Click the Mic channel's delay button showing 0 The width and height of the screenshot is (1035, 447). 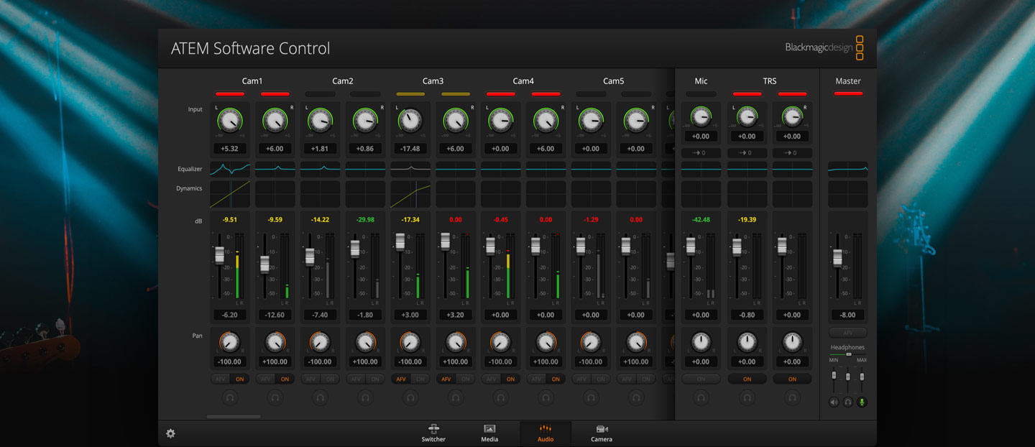(701, 152)
